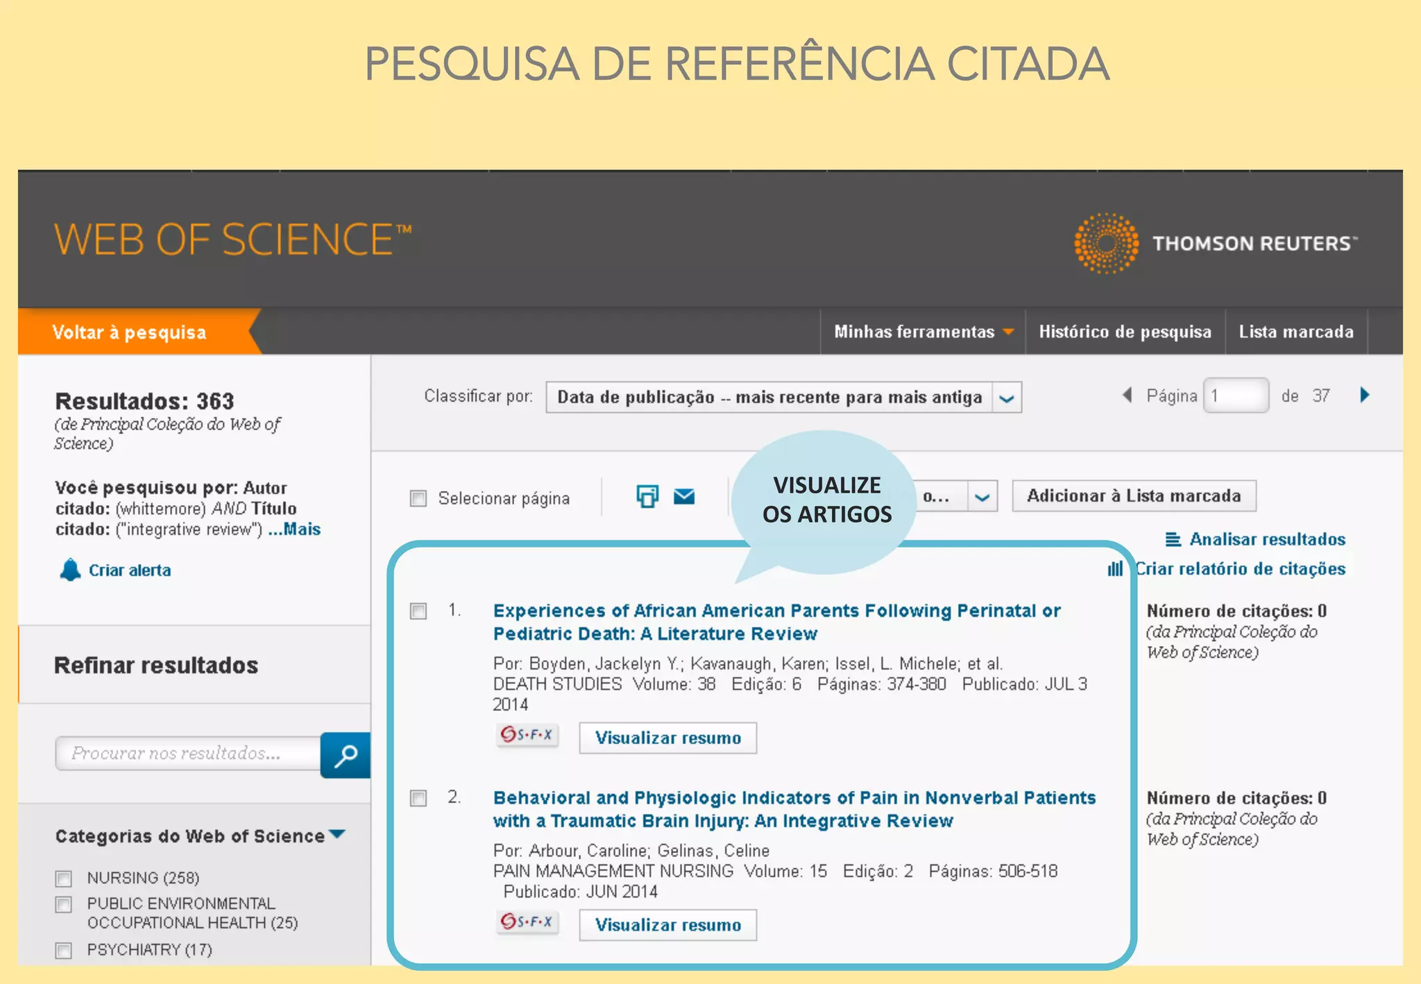Open Analisar resultados link
The image size is (1421, 984).
1267,539
